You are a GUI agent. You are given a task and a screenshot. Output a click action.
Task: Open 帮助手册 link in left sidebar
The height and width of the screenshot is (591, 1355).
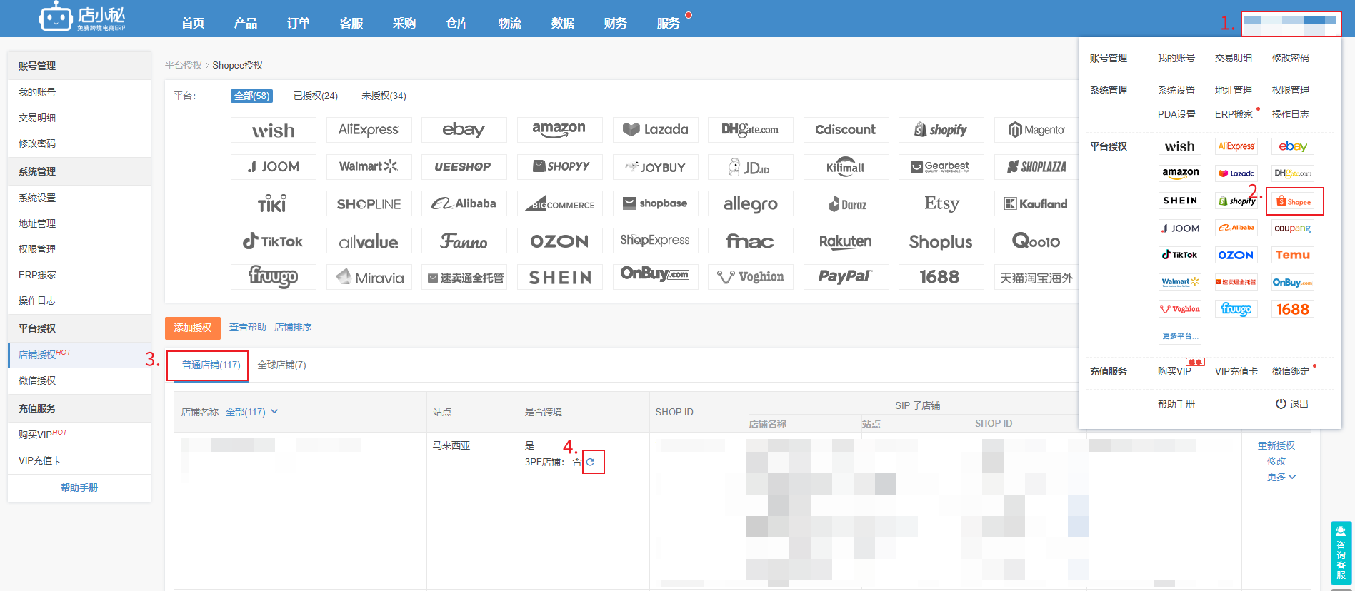tap(79, 488)
